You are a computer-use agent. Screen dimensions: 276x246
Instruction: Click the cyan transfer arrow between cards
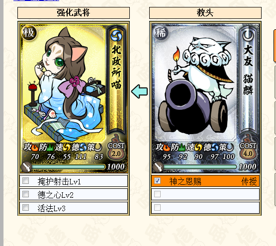[x=139, y=91]
